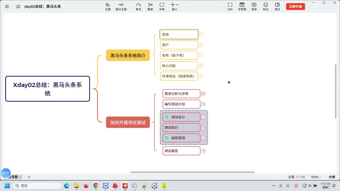Switch to 大纲 outline view
This screenshot has height=191, width=340.
point(332,177)
